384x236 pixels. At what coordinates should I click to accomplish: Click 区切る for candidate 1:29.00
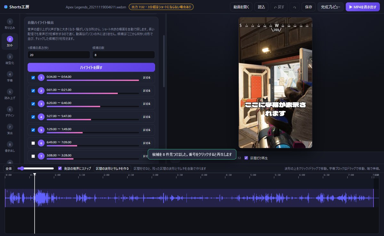[147, 130]
